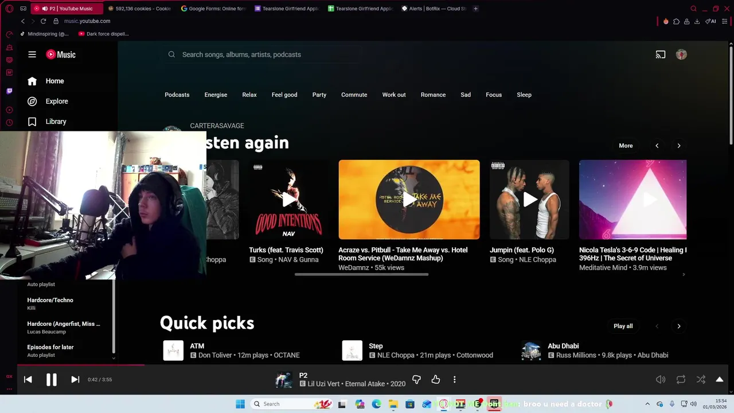
Task: Open the WeDamnz channel link
Action: pyautogui.click(x=354, y=268)
